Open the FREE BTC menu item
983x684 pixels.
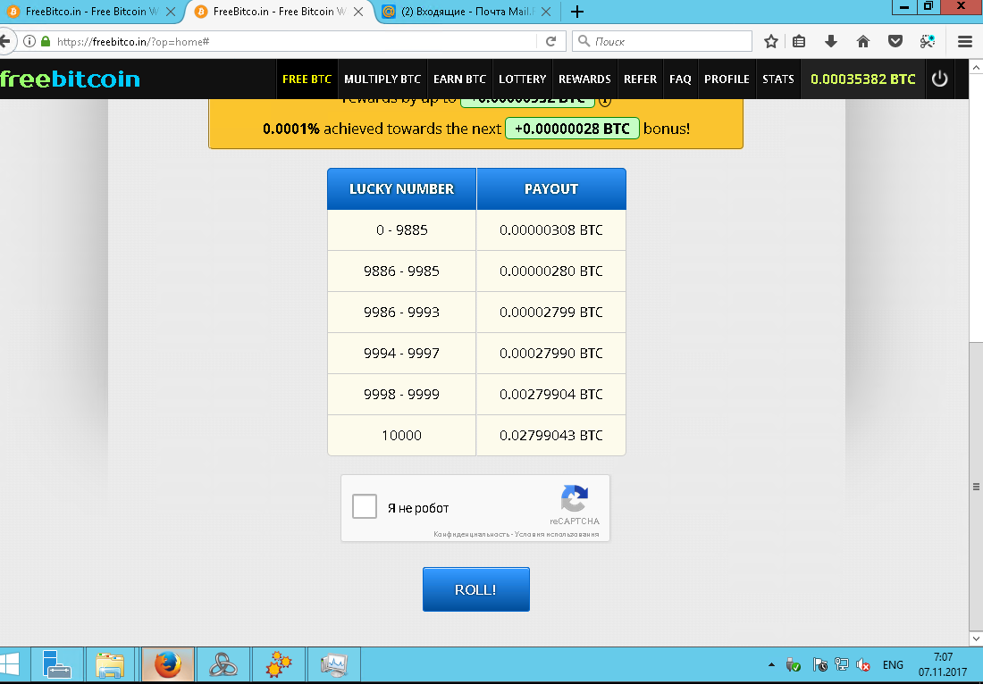pyautogui.click(x=307, y=79)
